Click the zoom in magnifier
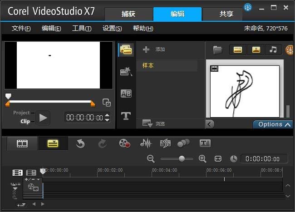 coord(202,159)
